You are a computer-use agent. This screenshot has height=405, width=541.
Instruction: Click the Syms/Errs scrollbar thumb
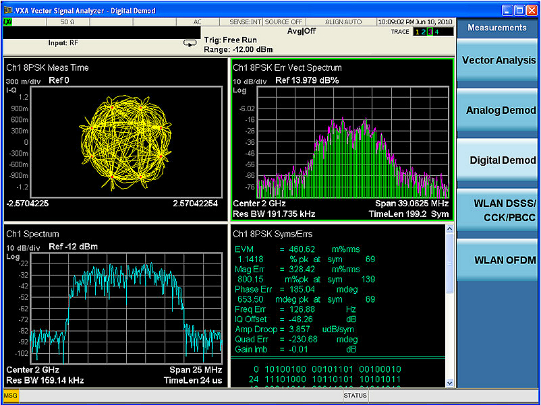[449, 263]
